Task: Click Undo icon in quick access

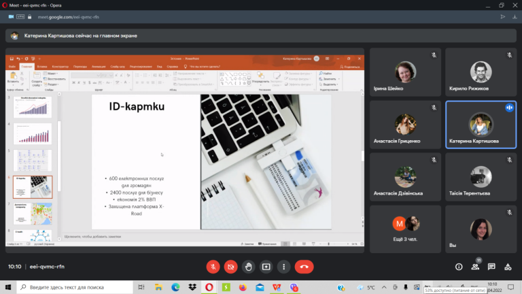Action: (18, 59)
